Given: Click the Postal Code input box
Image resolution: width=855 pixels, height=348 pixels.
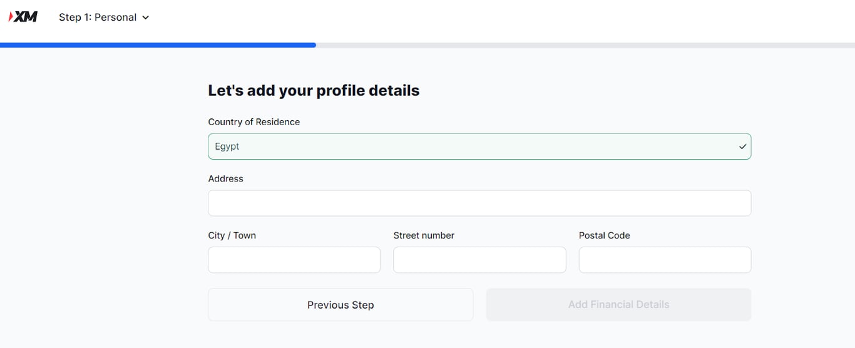Looking at the screenshot, I should (x=664, y=260).
